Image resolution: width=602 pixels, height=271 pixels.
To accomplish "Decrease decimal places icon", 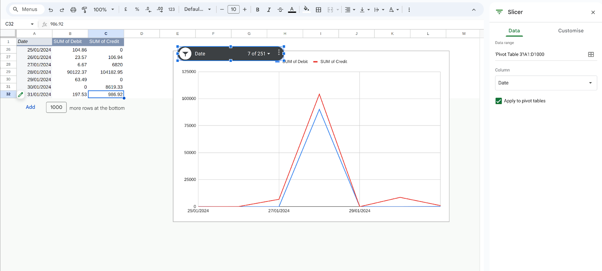I will 148,9.
